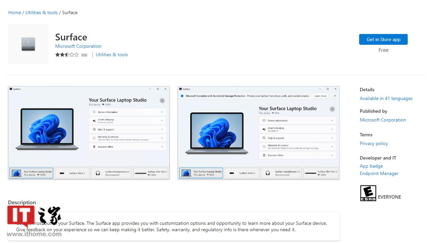Switch to the Your Surface Laptop Studio device tab

(x=31, y=173)
